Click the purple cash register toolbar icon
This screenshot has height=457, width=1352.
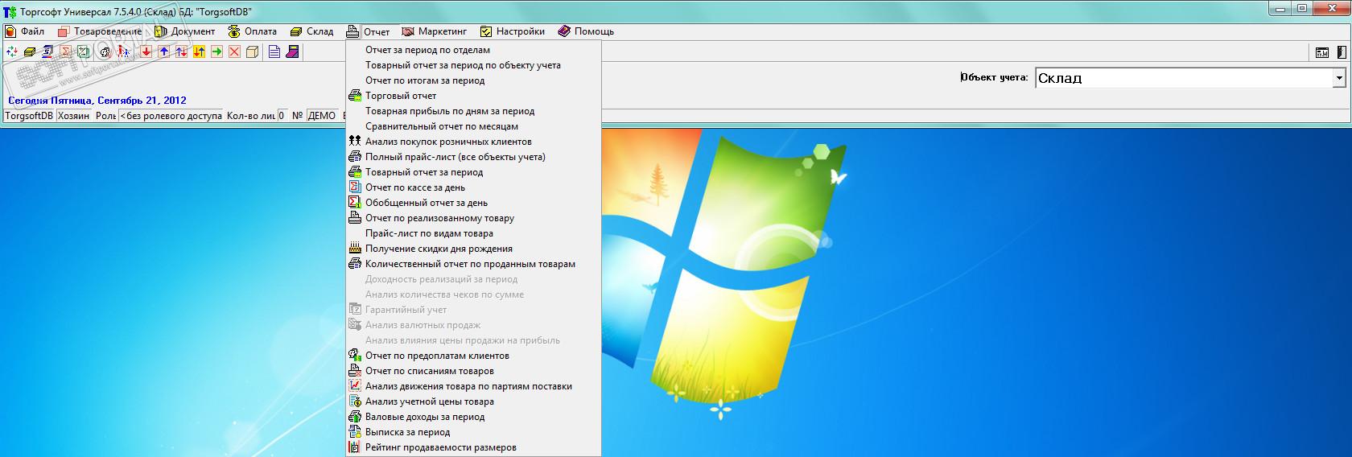click(293, 51)
